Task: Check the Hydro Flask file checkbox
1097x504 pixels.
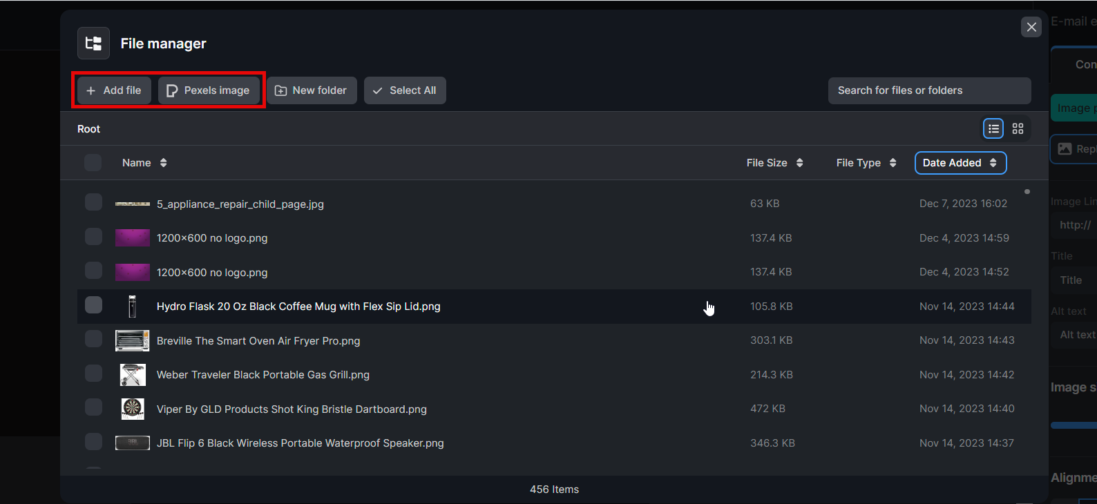Action: click(x=93, y=305)
